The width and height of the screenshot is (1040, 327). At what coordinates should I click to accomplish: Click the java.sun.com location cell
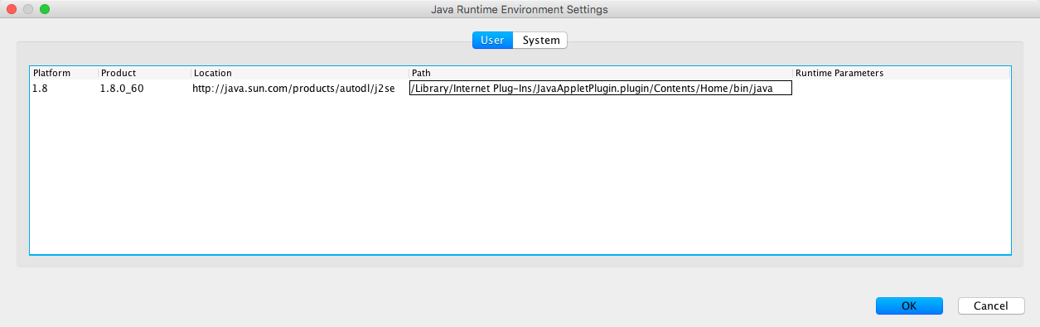pos(300,88)
